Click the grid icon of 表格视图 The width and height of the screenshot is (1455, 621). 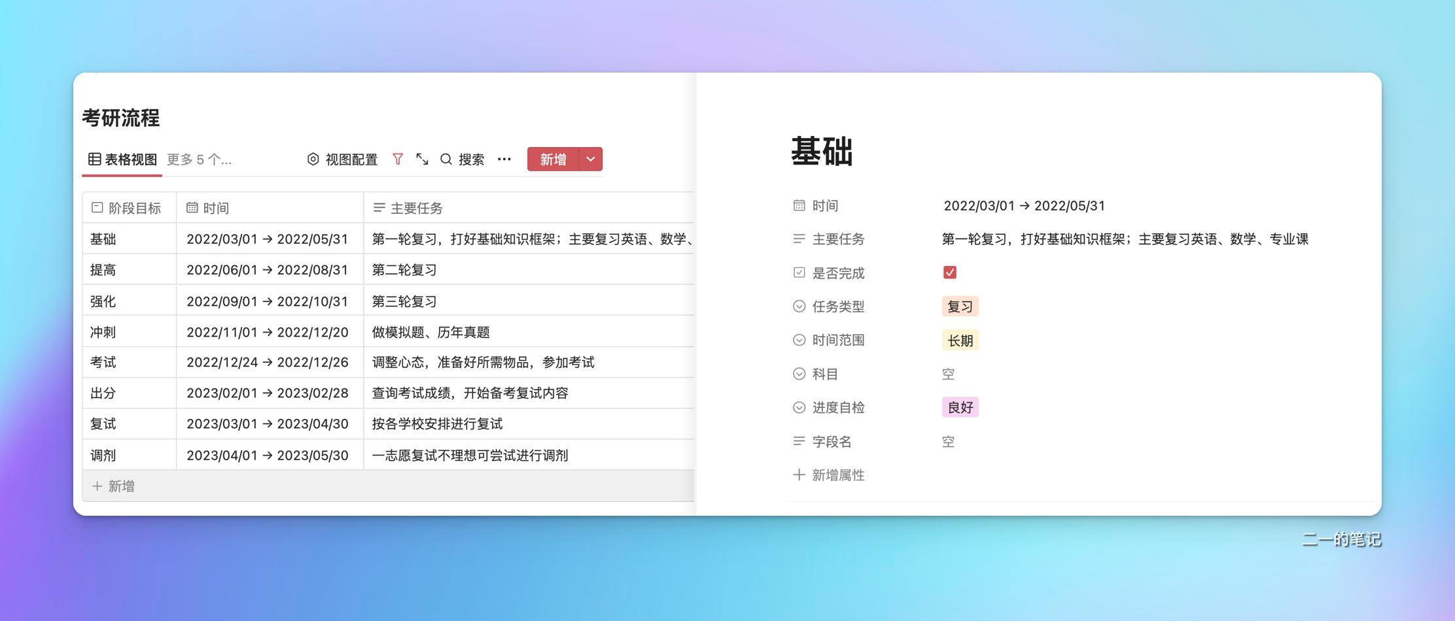coord(96,158)
